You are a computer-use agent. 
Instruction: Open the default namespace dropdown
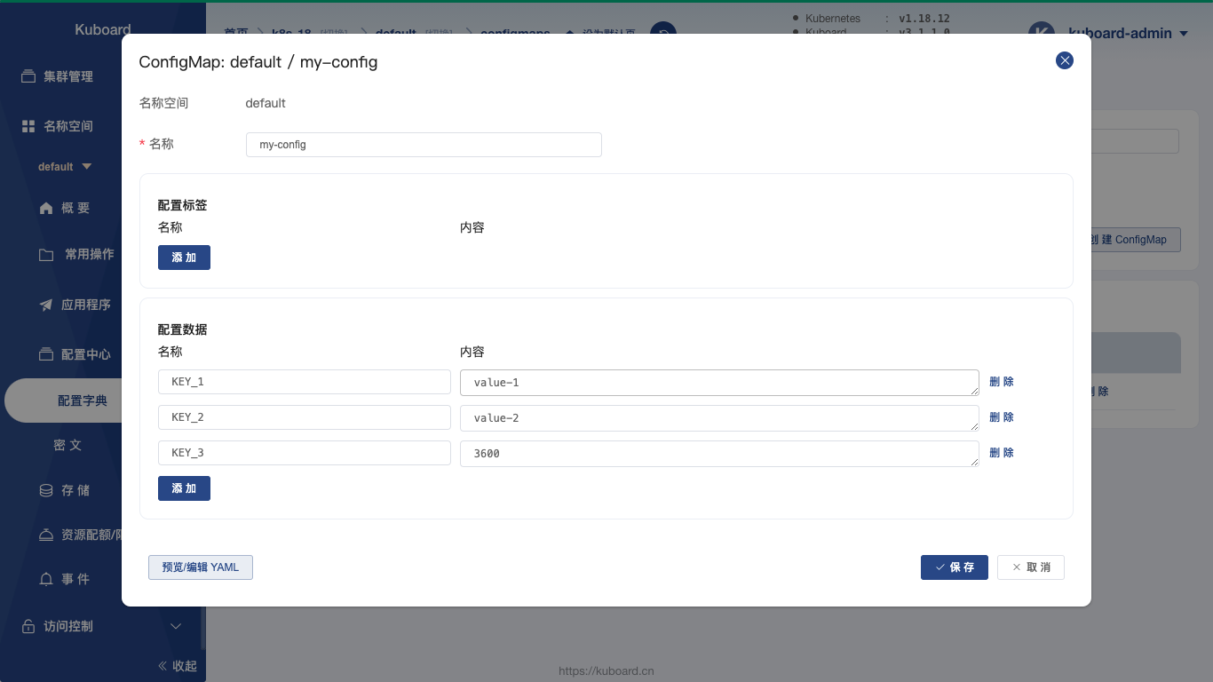pos(65,167)
